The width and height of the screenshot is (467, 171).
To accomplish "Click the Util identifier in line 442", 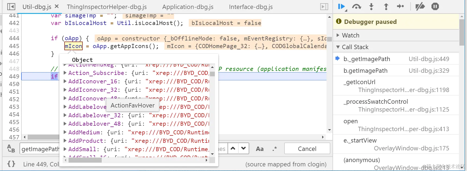I will point(124,23).
